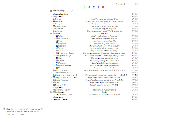Select the <Recent Searches> item
The height and width of the screenshot is (115, 184).
point(61,14)
